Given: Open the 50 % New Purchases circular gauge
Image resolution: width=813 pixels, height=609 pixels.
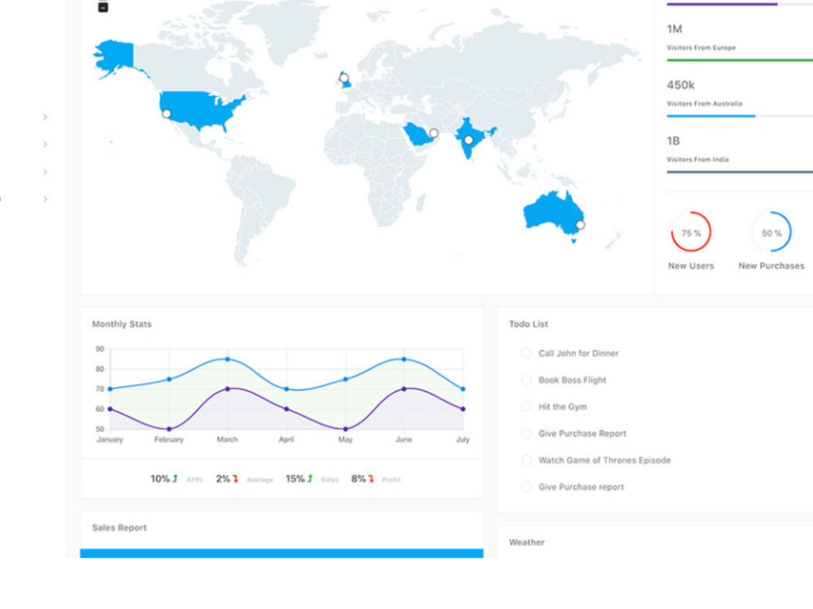Looking at the screenshot, I should point(771,232).
